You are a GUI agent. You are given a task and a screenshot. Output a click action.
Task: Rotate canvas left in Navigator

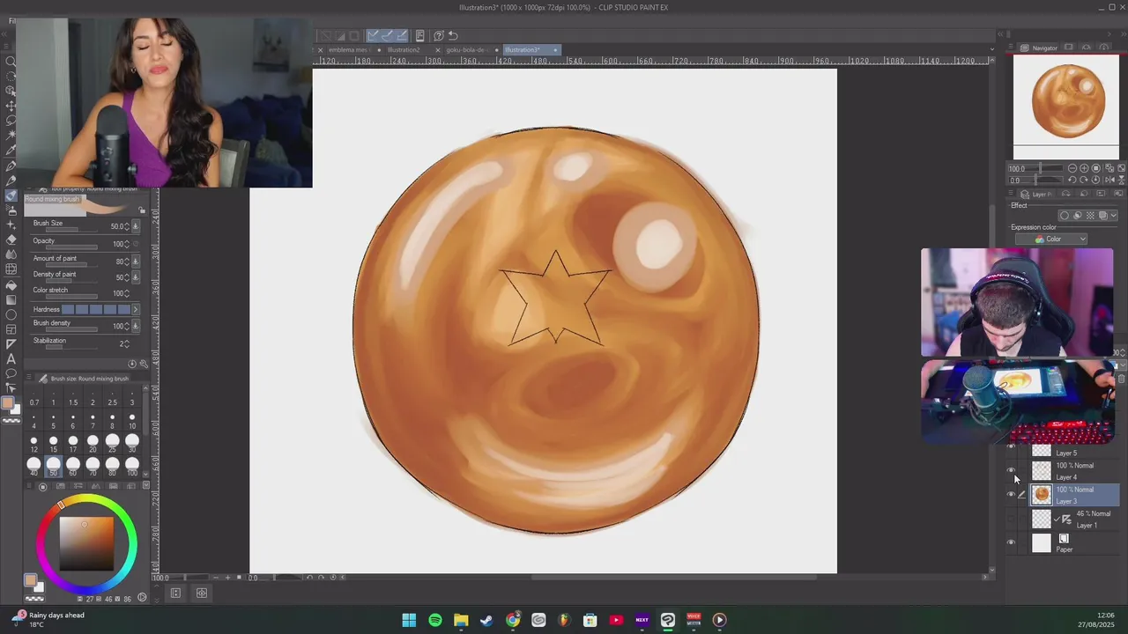(x=1072, y=181)
